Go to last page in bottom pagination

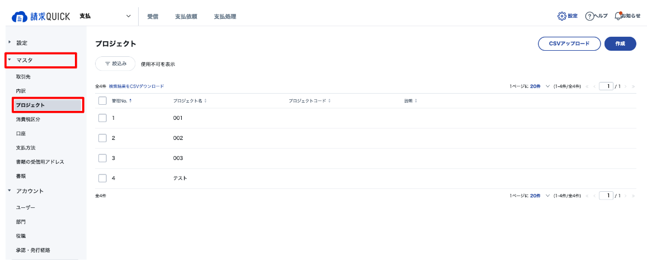(634, 196)
